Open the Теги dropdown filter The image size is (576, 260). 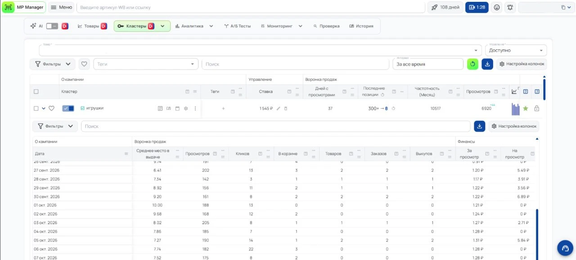pos(146,64)
